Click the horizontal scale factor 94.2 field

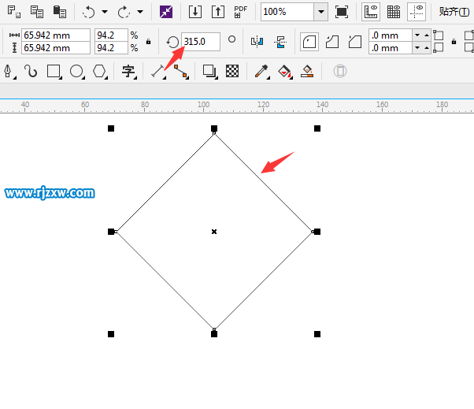[x=111, y=35]
